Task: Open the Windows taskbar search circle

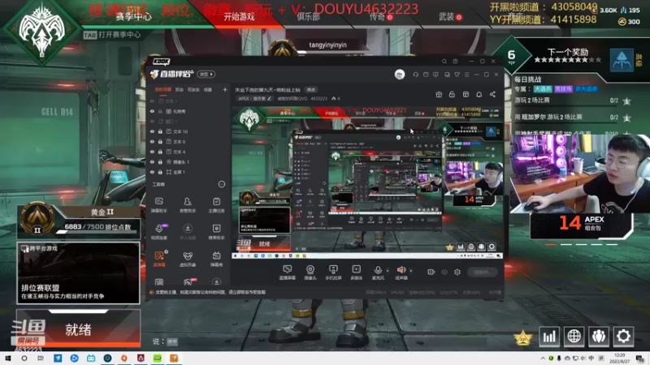Action: 24,359
